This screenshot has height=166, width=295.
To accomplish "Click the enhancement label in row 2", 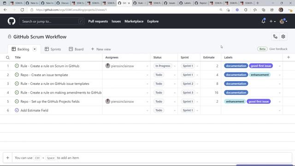I will 260,75.
